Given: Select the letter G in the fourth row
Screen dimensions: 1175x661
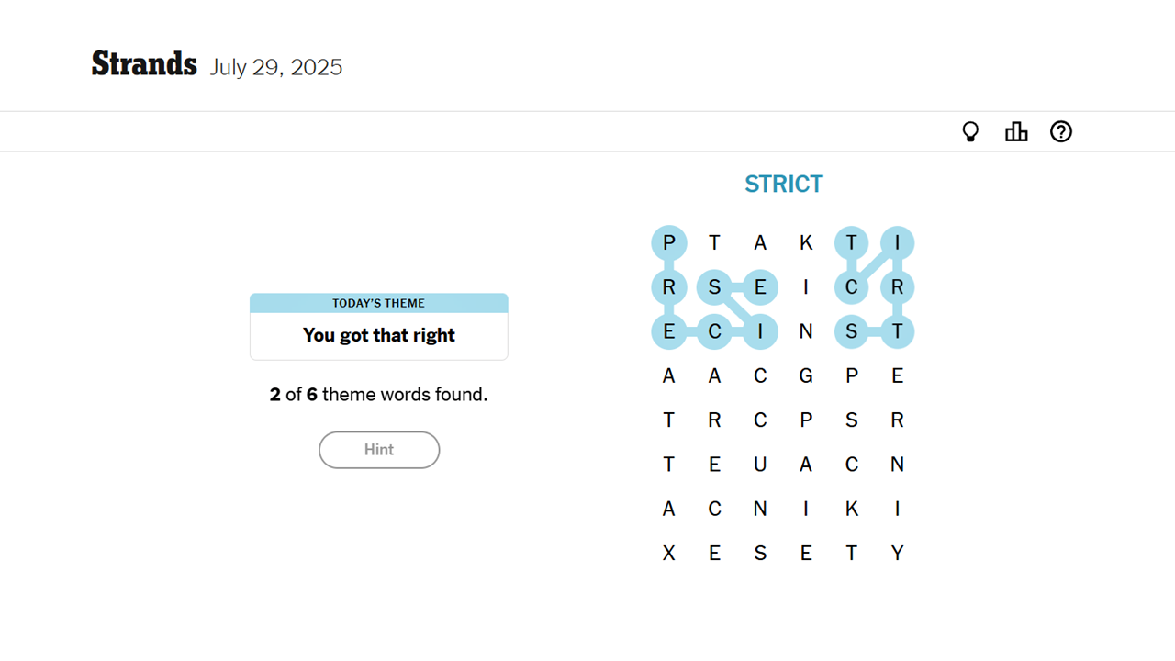Looking at the screenshot, I should tap(806, 375).
